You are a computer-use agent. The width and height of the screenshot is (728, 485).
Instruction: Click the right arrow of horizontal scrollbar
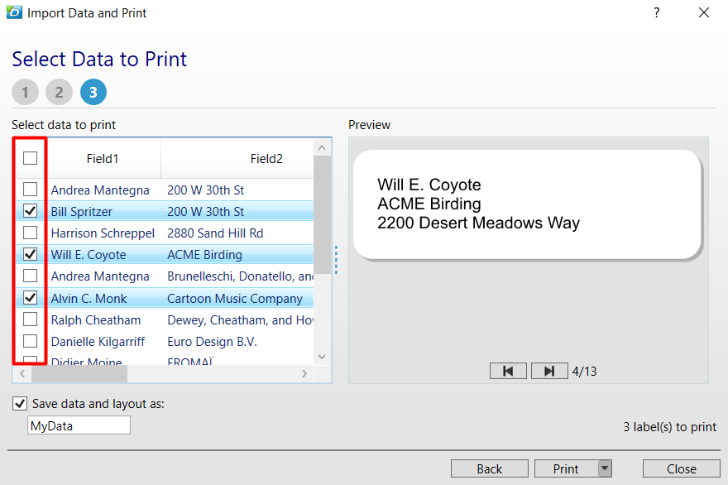304,374
